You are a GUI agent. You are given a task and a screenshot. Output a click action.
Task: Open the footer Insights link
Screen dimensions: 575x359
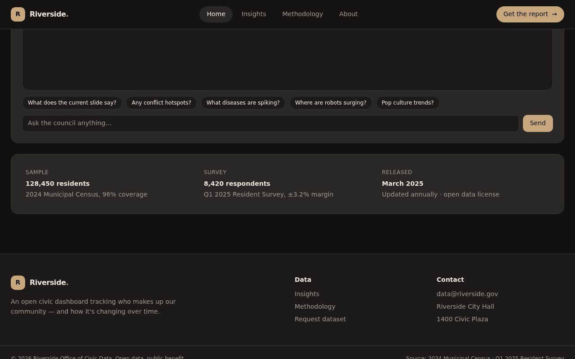[x=307, y=294]
